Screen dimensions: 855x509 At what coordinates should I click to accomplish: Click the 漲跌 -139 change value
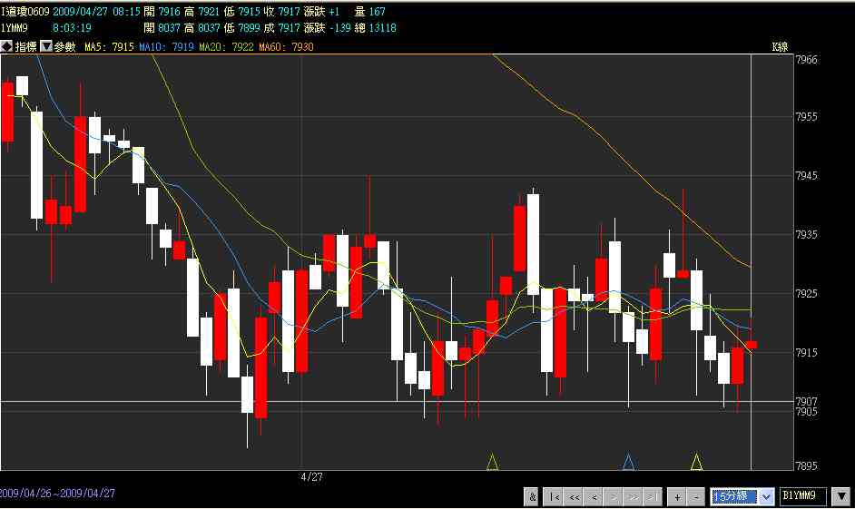327,28
